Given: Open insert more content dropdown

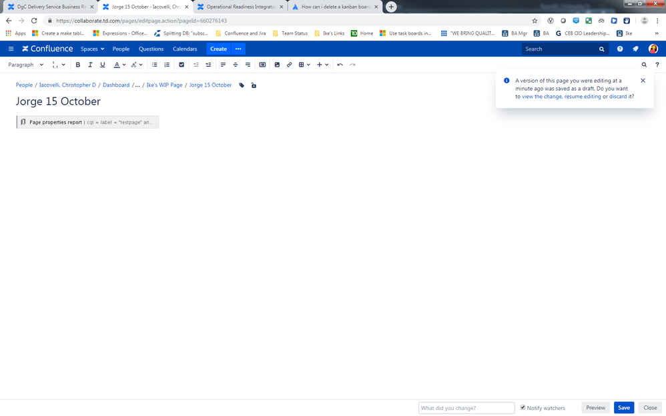Looking at the screenshot, I should point(322,65).
